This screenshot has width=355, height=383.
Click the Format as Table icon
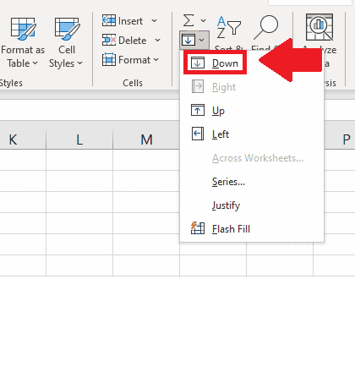[x=23, y=29]
